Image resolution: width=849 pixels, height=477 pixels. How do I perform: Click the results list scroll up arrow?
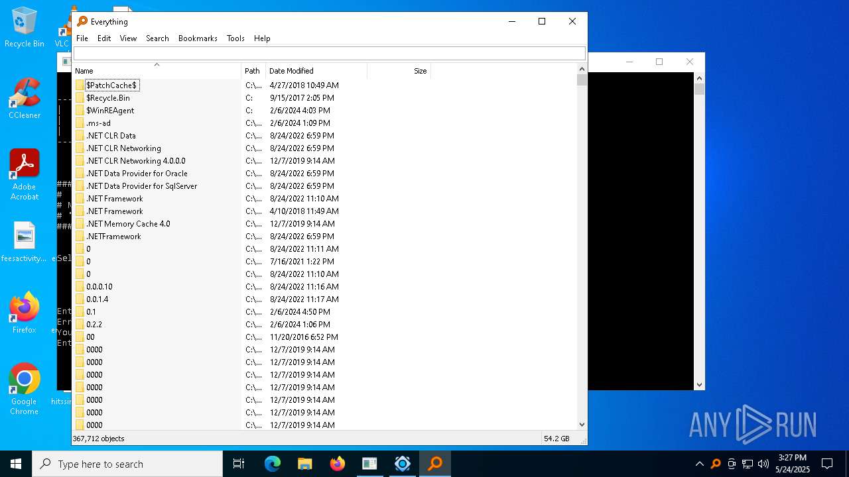pyautogui.click(x=582, y=69)
